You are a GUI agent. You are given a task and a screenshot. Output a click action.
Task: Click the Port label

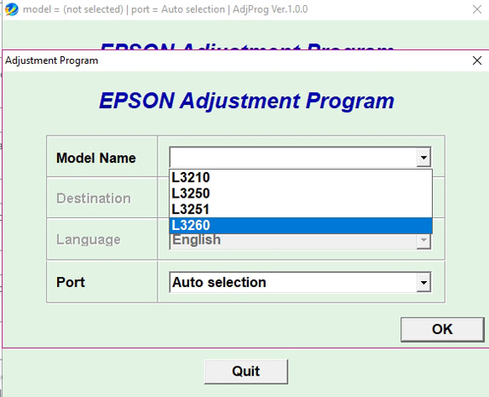coord(71,282)
